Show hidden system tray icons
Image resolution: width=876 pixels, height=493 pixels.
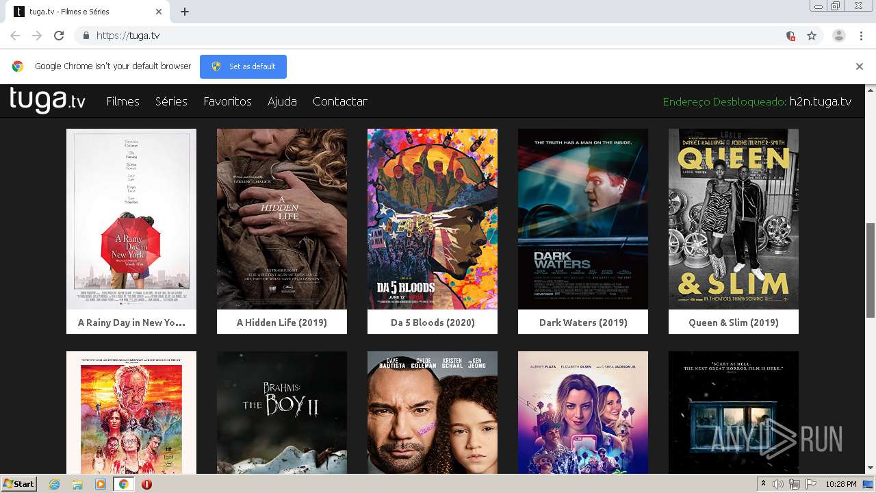pyautogui.click(x=763, y=484)
